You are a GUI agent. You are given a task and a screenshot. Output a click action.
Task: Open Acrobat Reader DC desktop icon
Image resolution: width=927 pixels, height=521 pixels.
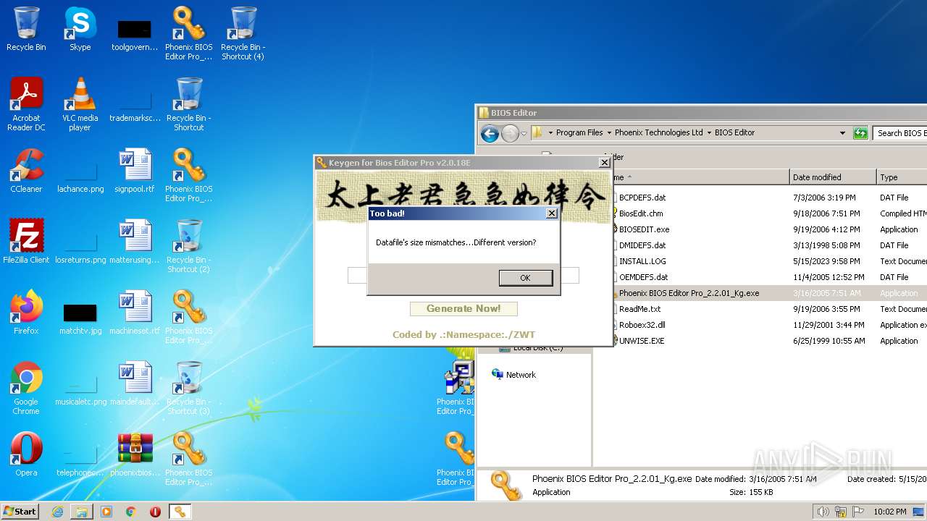pyautogui.click(x=26, y=105)
